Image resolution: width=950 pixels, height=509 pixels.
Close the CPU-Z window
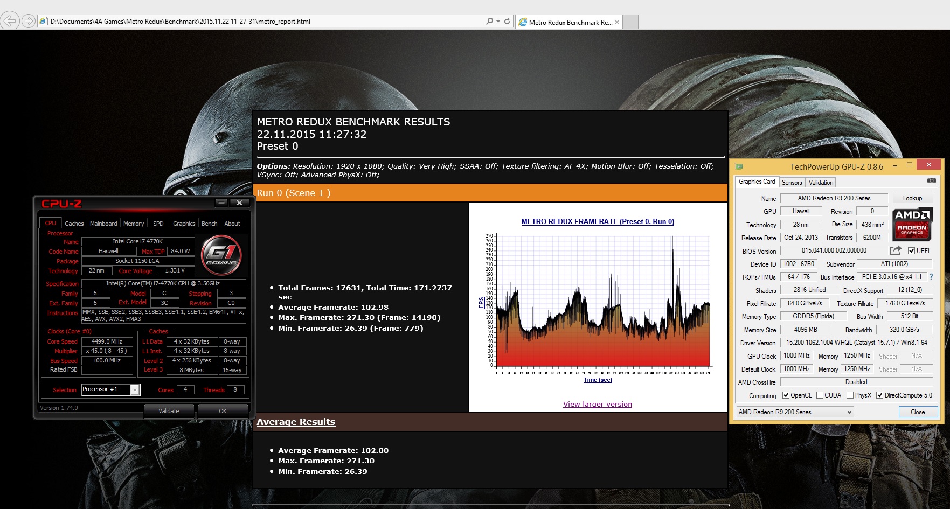[239, 203]
